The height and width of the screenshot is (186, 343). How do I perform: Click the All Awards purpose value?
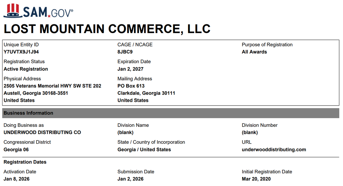coord(254,52)
